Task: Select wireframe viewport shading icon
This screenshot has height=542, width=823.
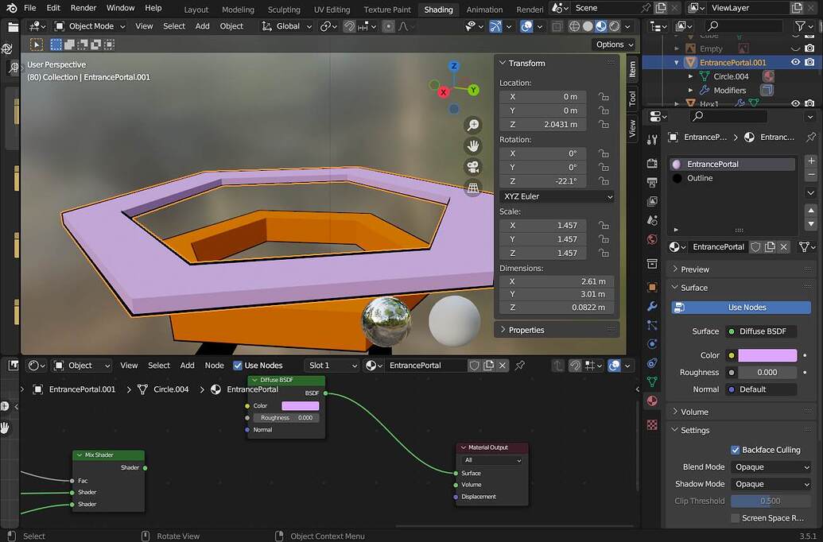Action: (575, 25)
